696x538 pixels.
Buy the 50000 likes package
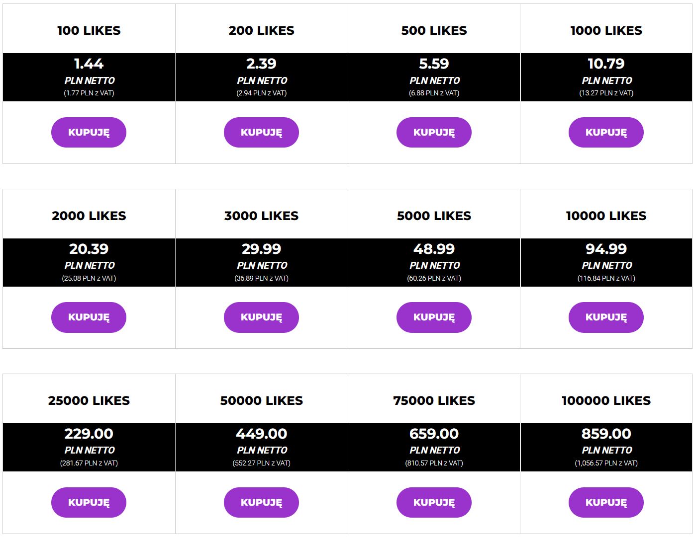[261, 502]
